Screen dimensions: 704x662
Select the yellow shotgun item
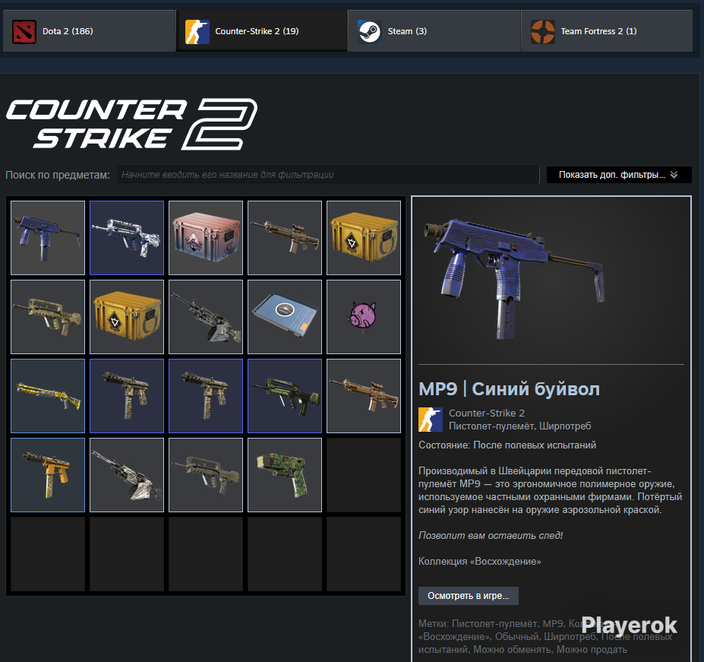tap(48, 396)
